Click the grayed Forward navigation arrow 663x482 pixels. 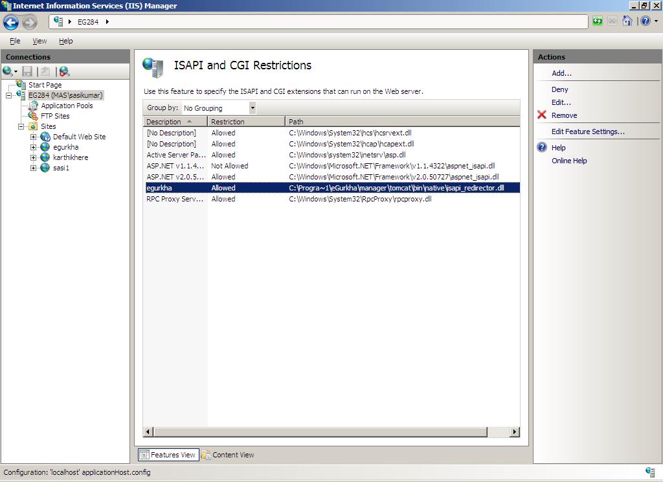pyautogui.click(x=30, y=22)
